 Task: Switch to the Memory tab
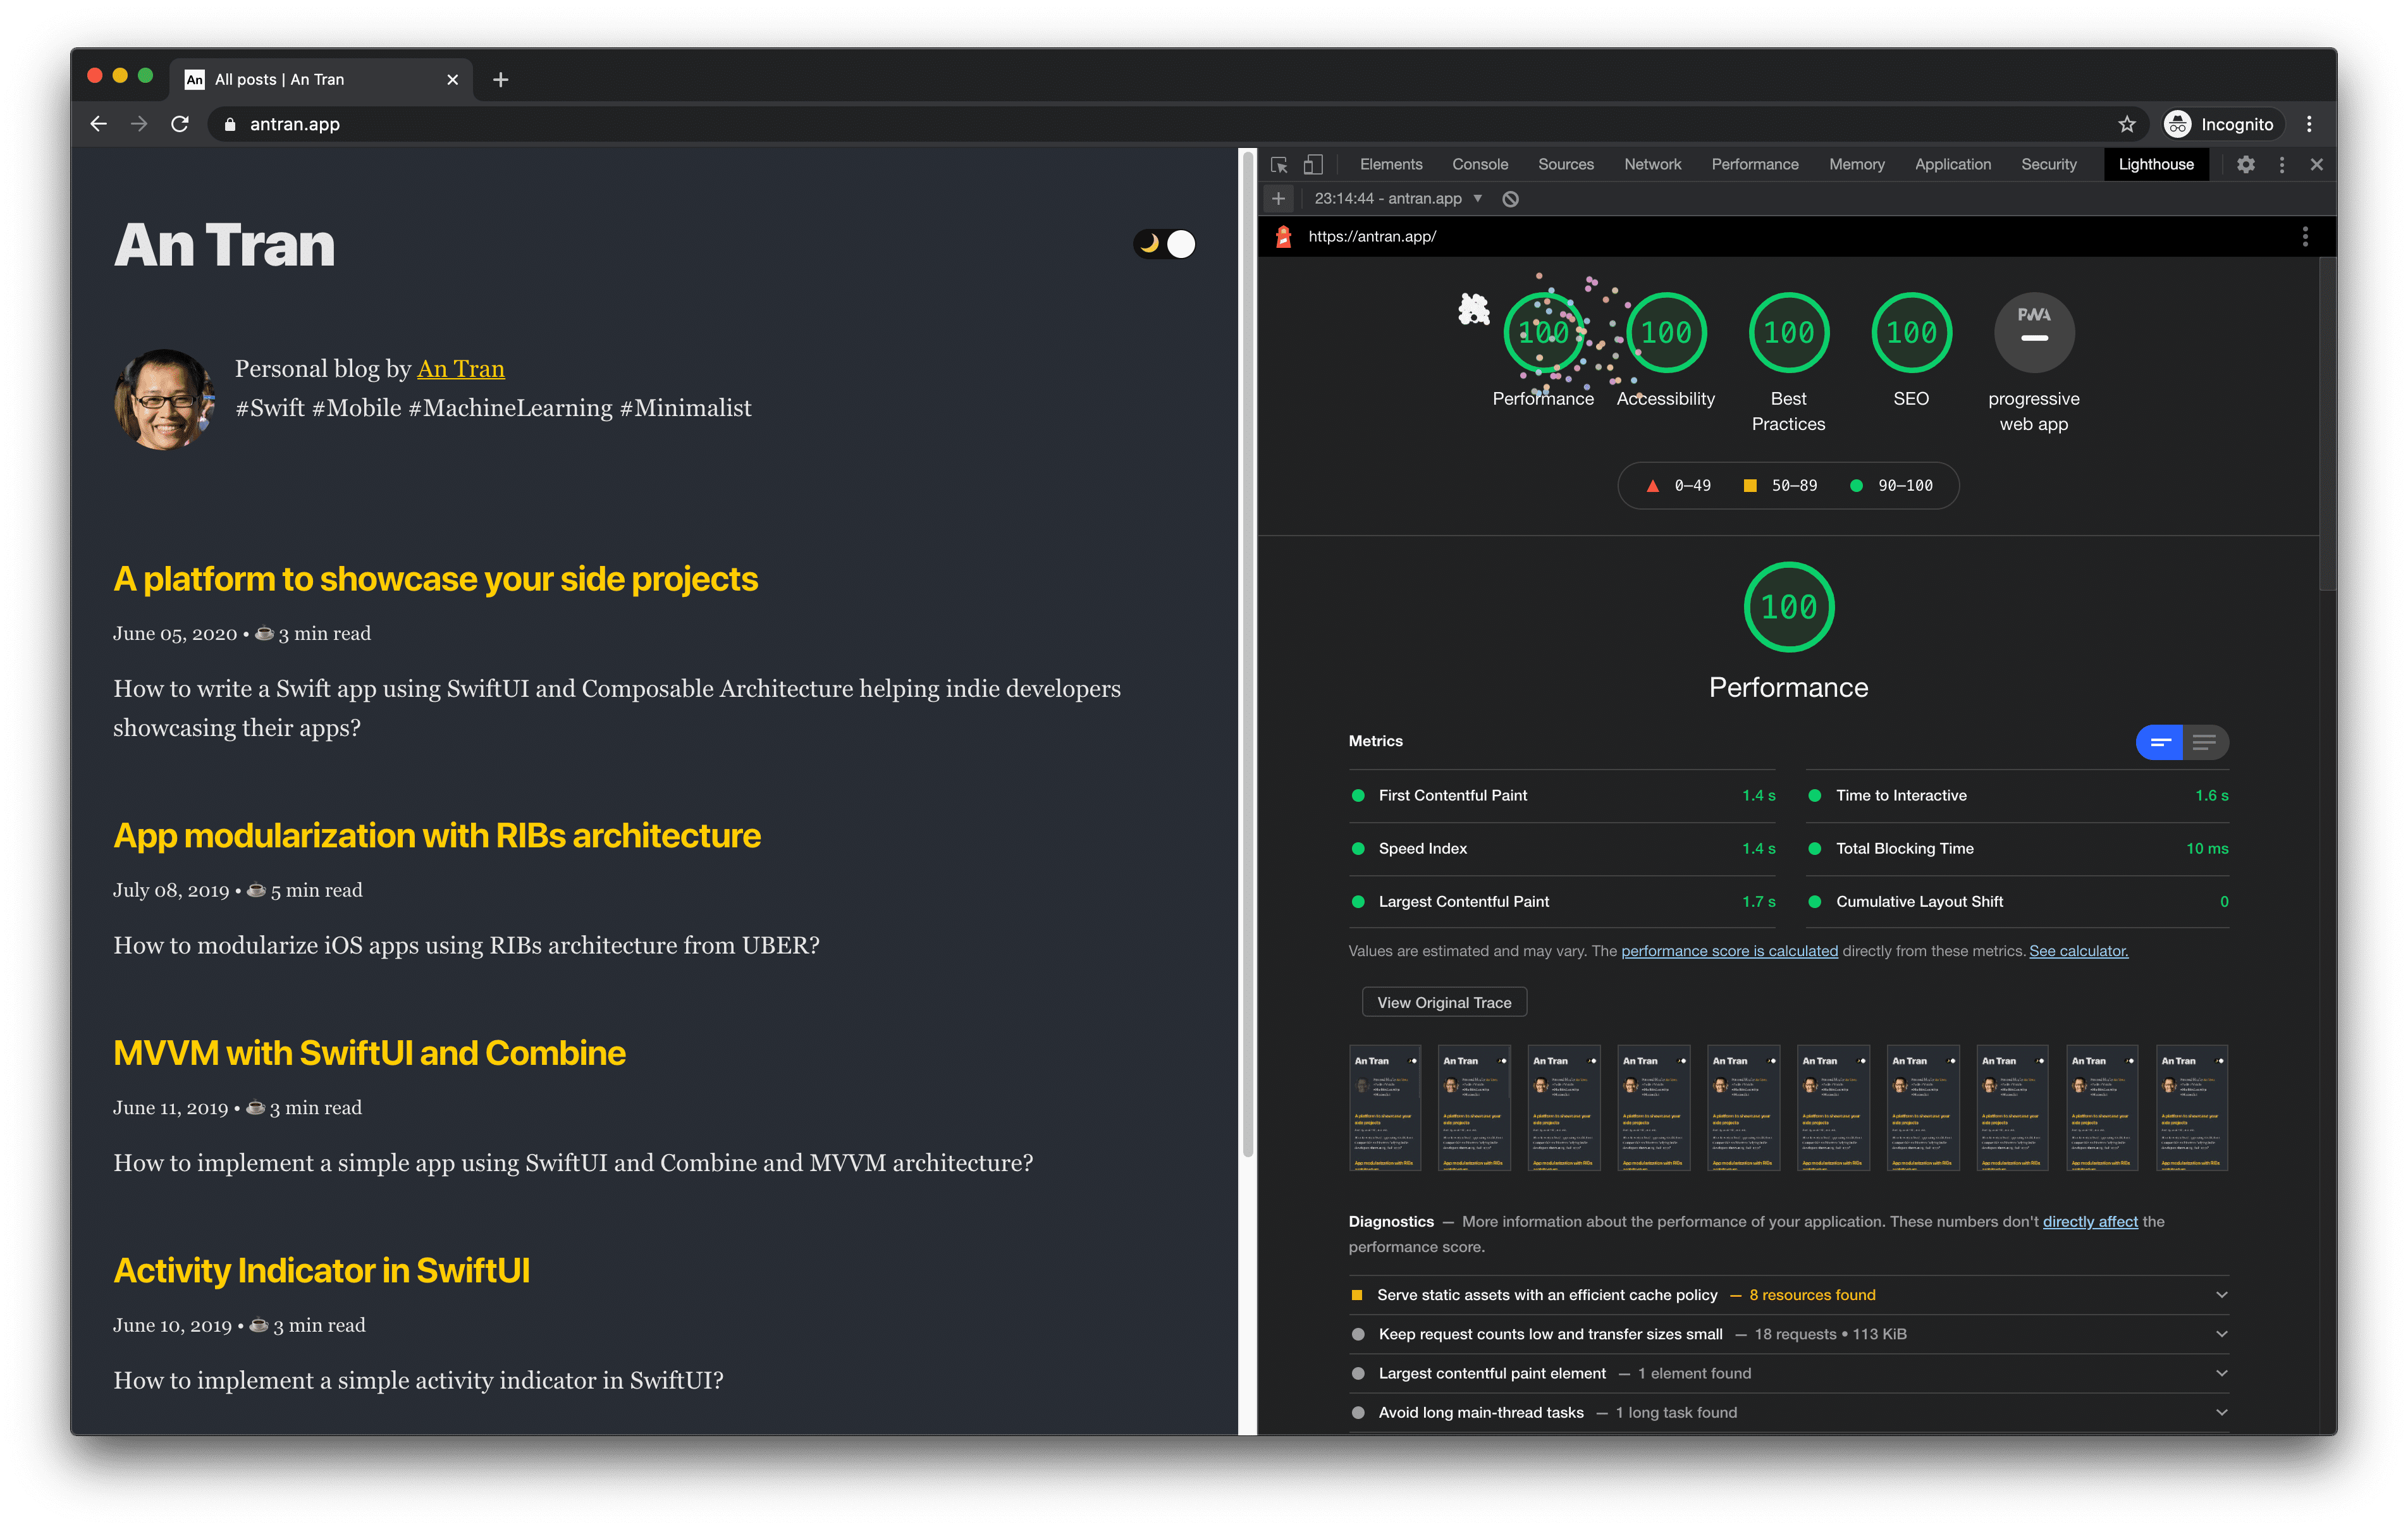tap(1856, 164)
